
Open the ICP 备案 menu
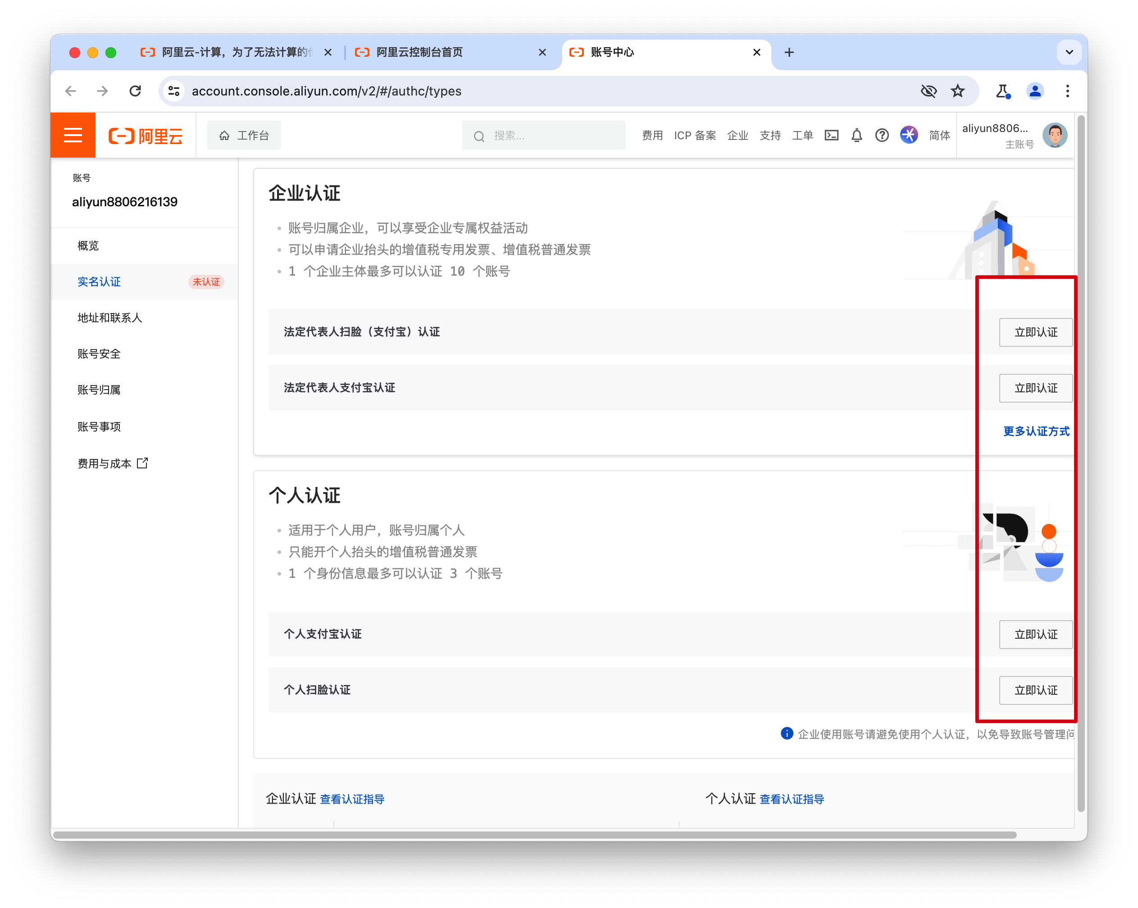point(695,136)
